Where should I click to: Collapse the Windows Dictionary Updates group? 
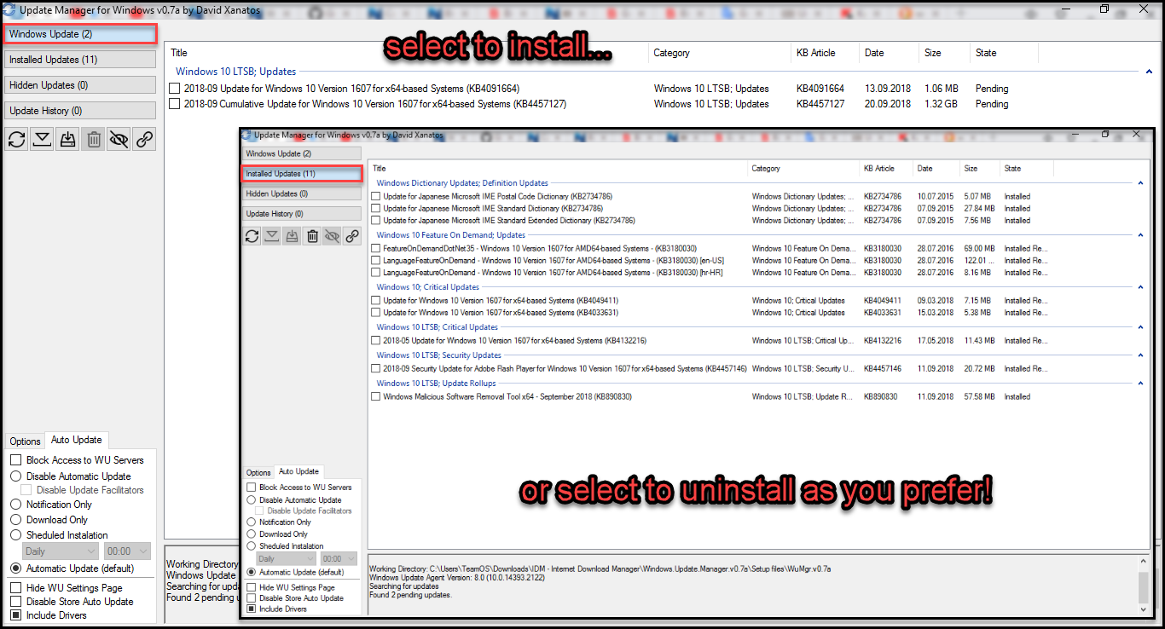pyautogui.click(x=1140, y=183)
